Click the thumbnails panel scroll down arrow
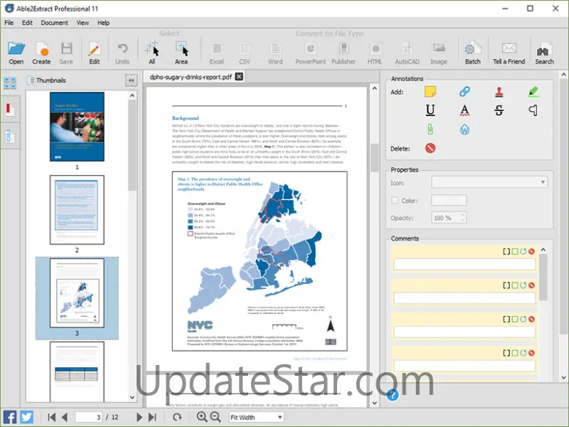Viewport: 569px width, 427px height. 132,397
